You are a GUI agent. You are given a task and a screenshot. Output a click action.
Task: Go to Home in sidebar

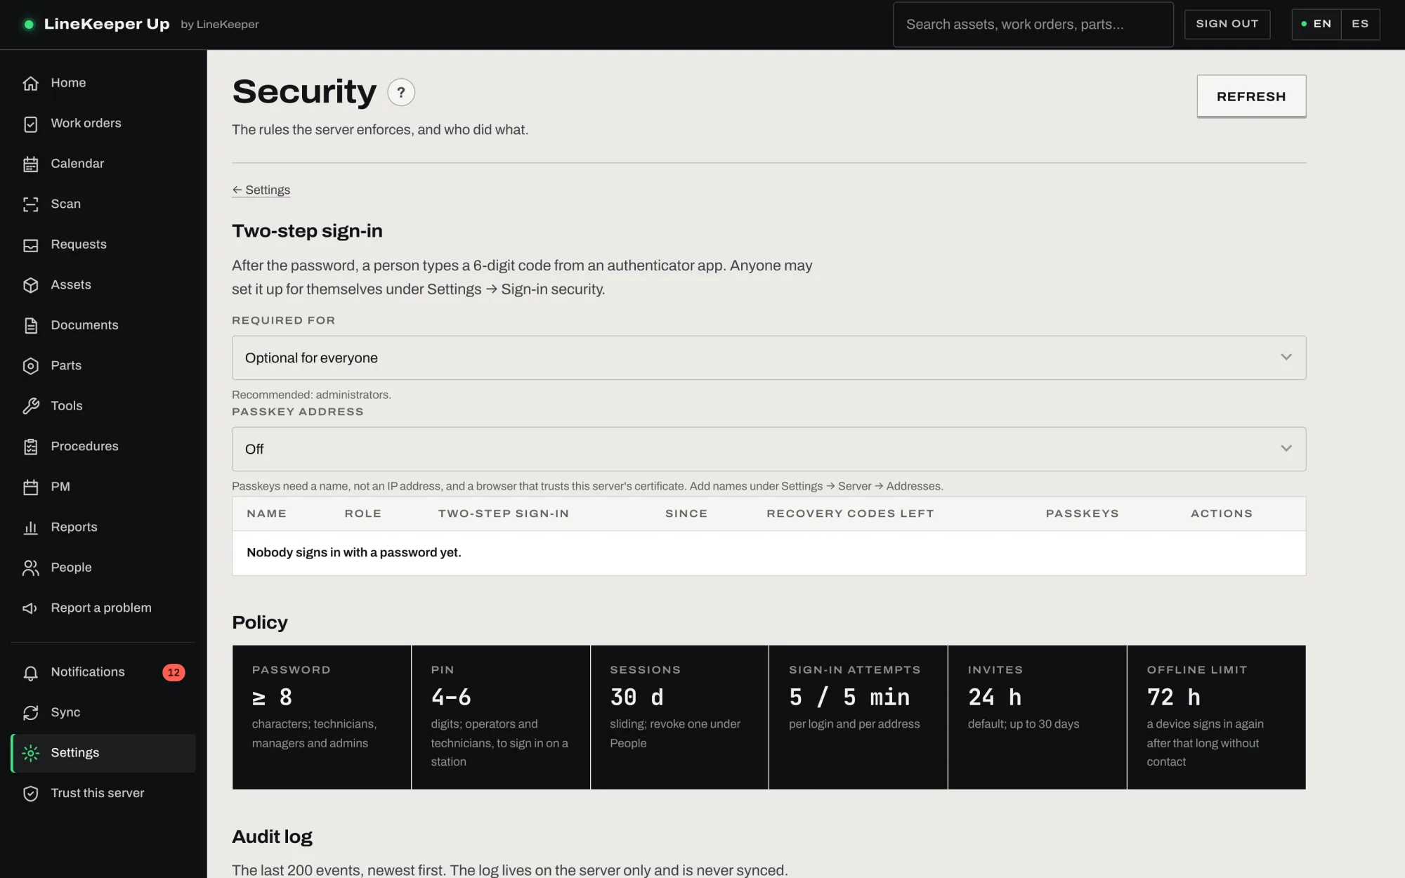103,83
